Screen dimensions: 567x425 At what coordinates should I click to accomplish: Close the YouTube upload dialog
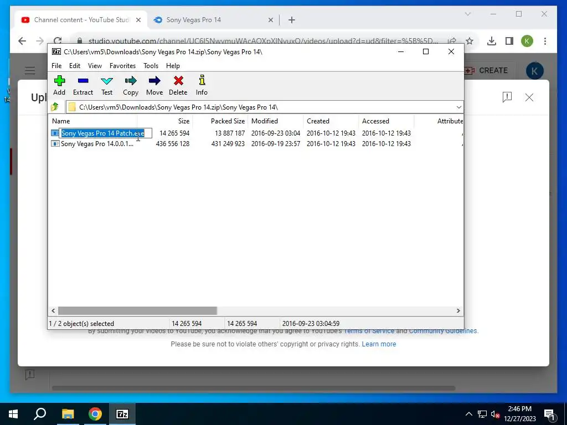[529, 97]
